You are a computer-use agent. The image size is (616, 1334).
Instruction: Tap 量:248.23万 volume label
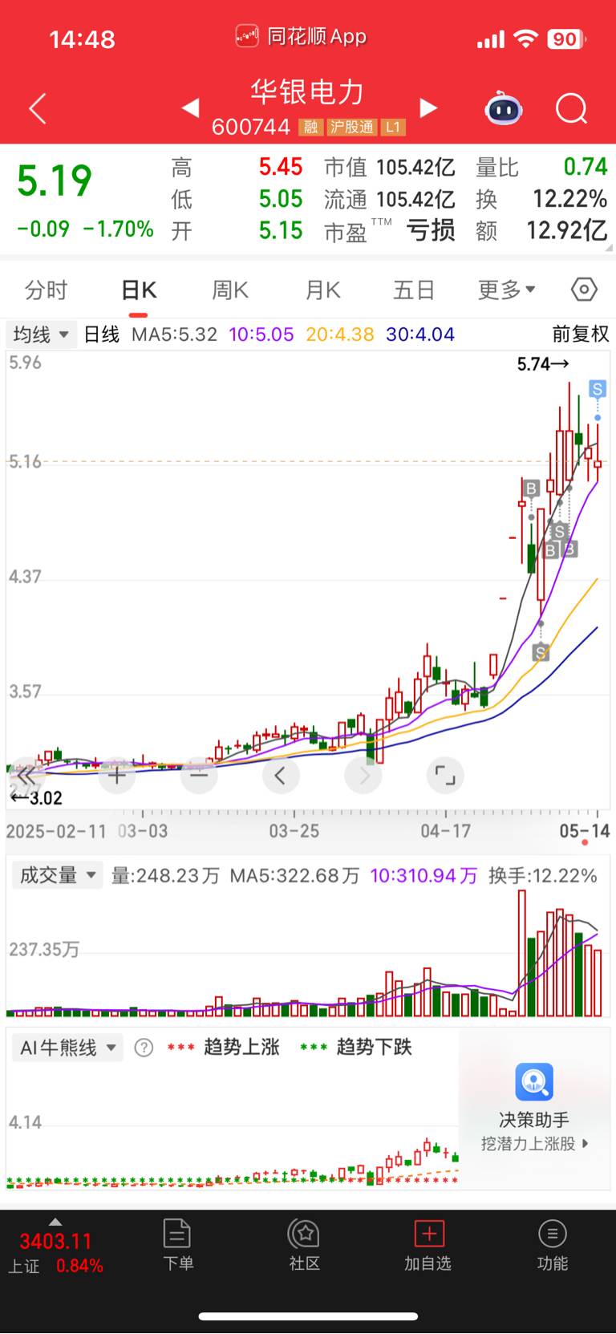coord(165,875)
